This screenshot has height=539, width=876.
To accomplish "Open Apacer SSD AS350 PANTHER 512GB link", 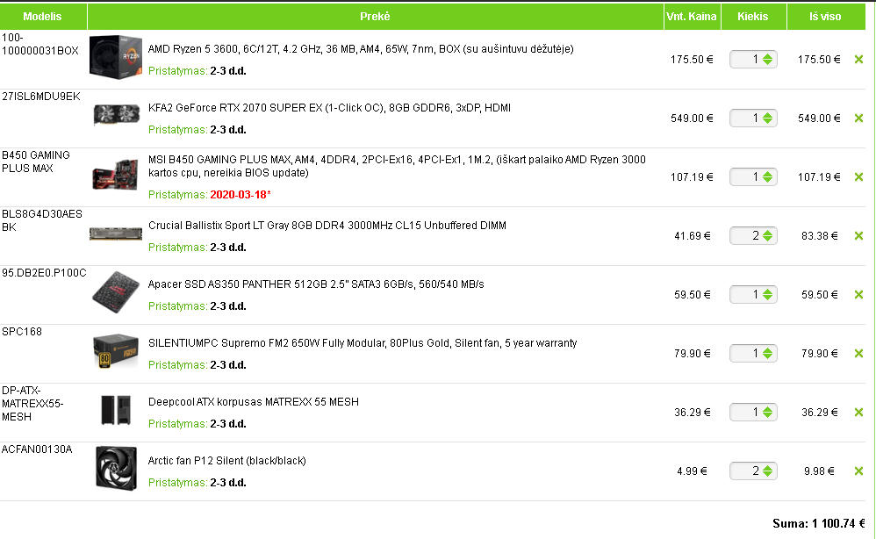I will (316, 284).
